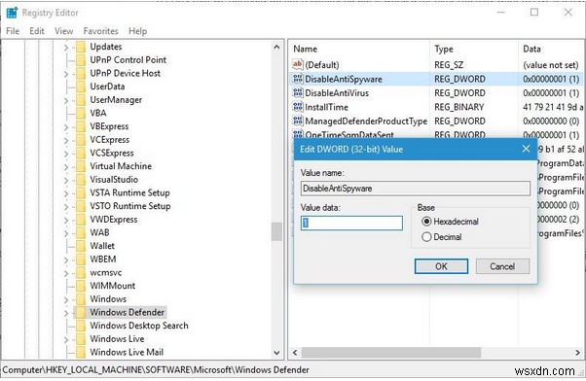Select the wcmsvc folder icon

[x=81, y=273]
